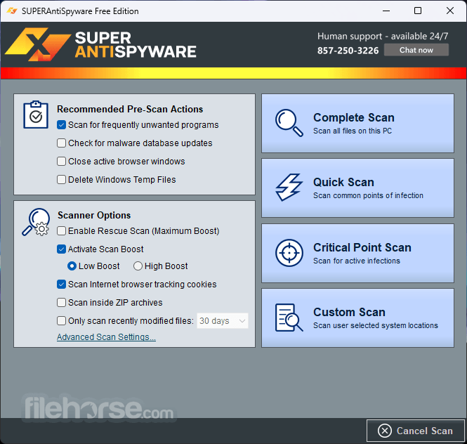Click the Recommended Pre-Scan Actions heading
Image resolution: width=467 pixels, height=444 pixels.
[130, 110]
